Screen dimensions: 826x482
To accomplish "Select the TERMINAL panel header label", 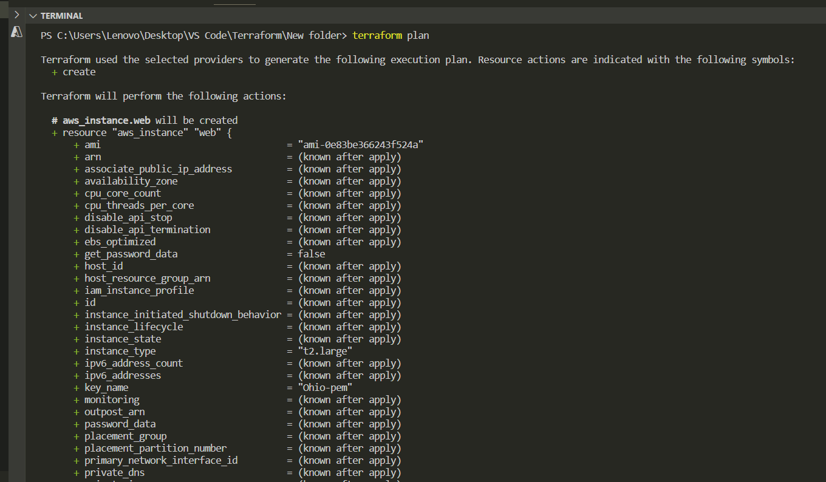I will coord(61,16).
